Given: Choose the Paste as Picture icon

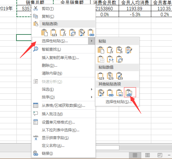Looking at the screenshot, I should [x=120, y=93].
